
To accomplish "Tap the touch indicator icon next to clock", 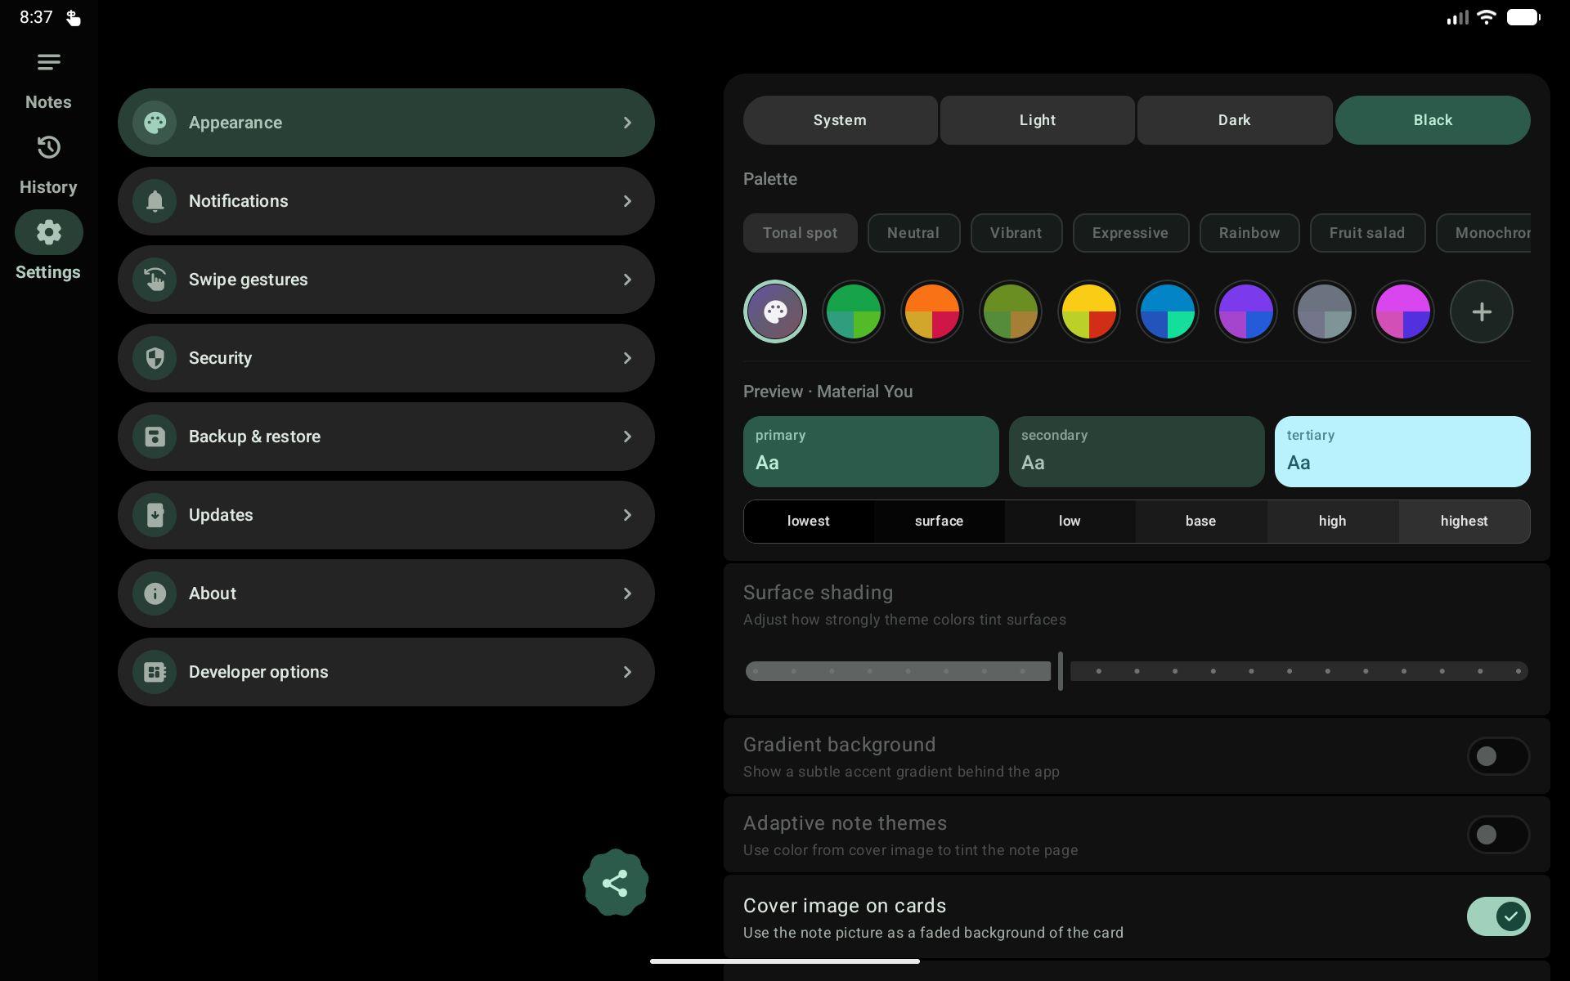I will (x=73, y=17).
